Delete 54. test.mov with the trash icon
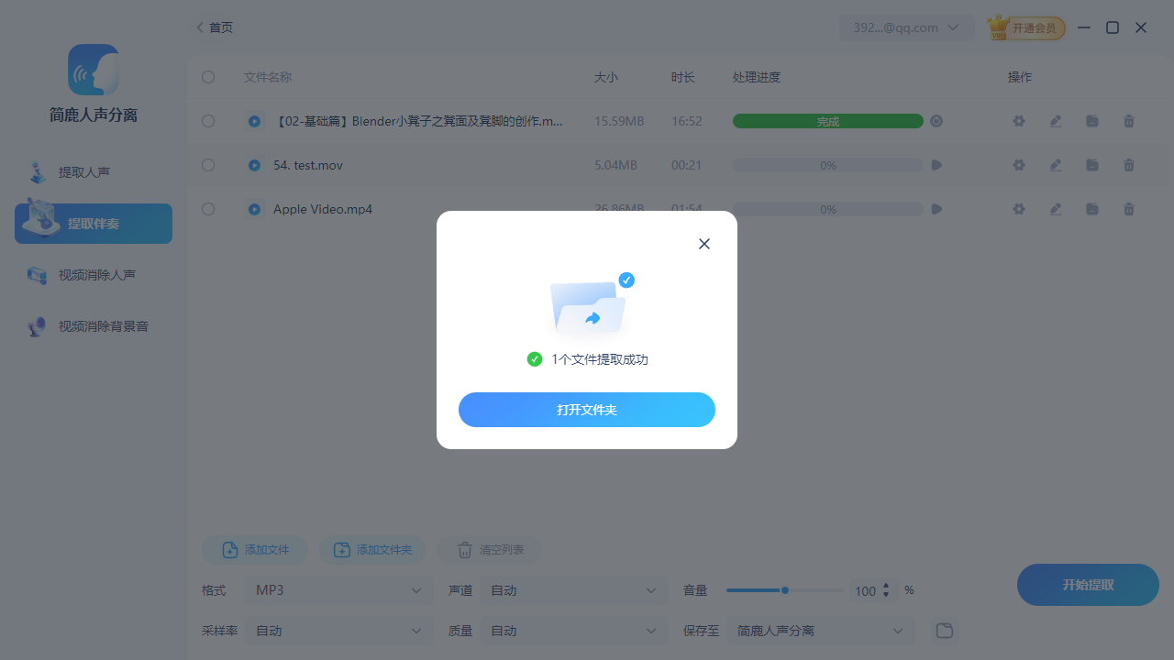The image size is (1174, 660). 1128,165
